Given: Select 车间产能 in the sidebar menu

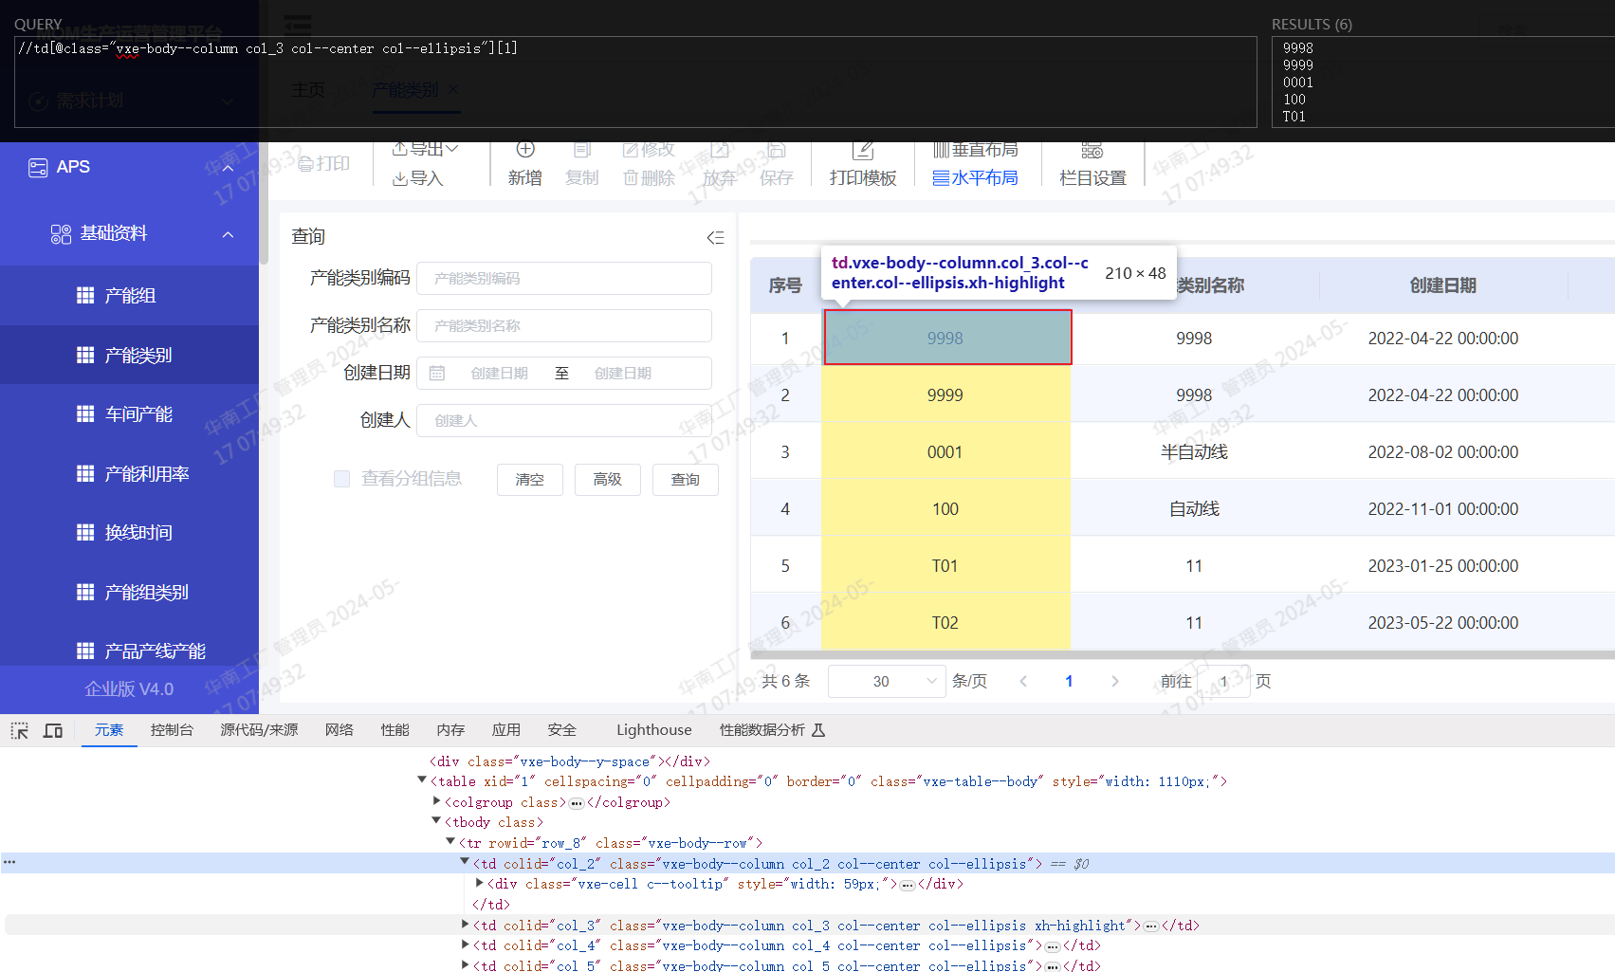Looking at the screenshot, I should click(138, 414).
